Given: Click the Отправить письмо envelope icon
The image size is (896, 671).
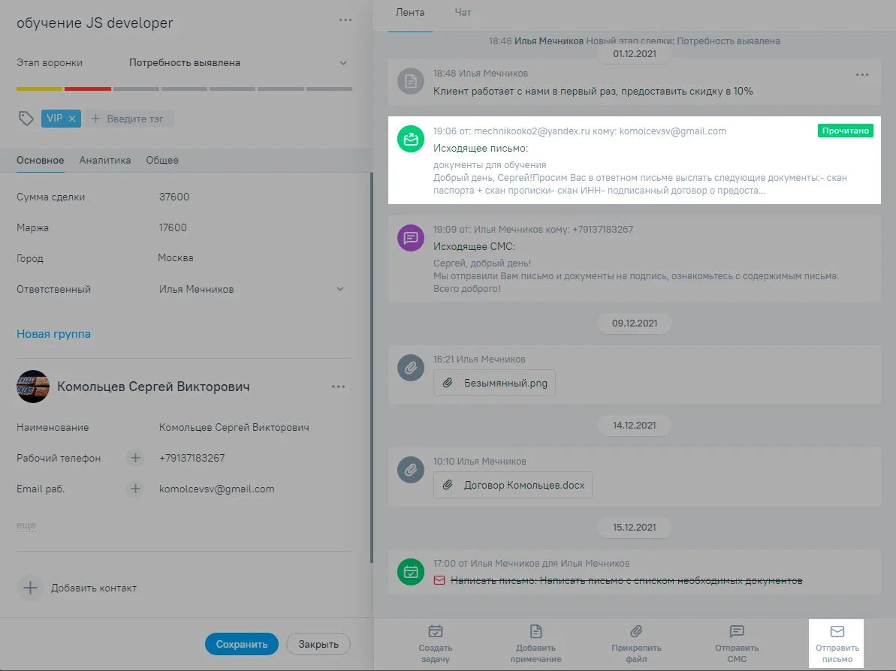Looking at the screenshot, I should [x=837, y=631].
